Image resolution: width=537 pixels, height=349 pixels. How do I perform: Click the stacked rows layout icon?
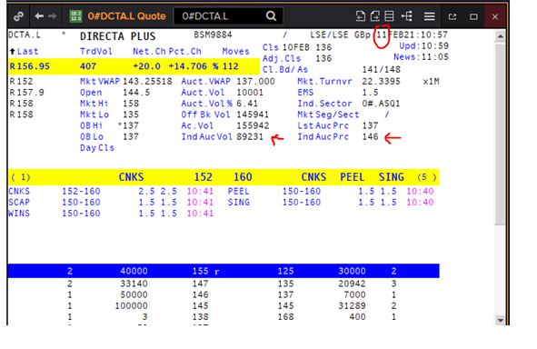pyautogui.click(x=390, y=16)
